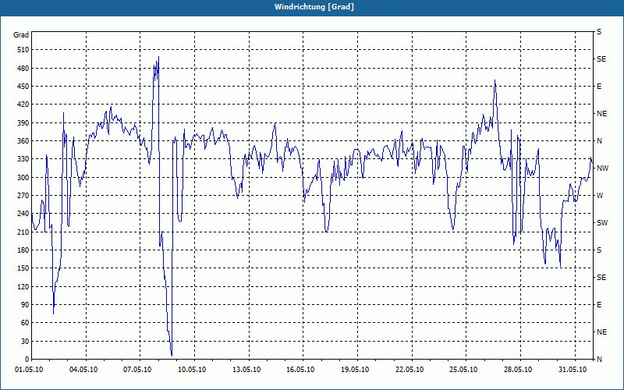The height and width of the screenshot is (390, 624).
Task: Click the 07.05.10 date label
Action: tap(137, 370)
